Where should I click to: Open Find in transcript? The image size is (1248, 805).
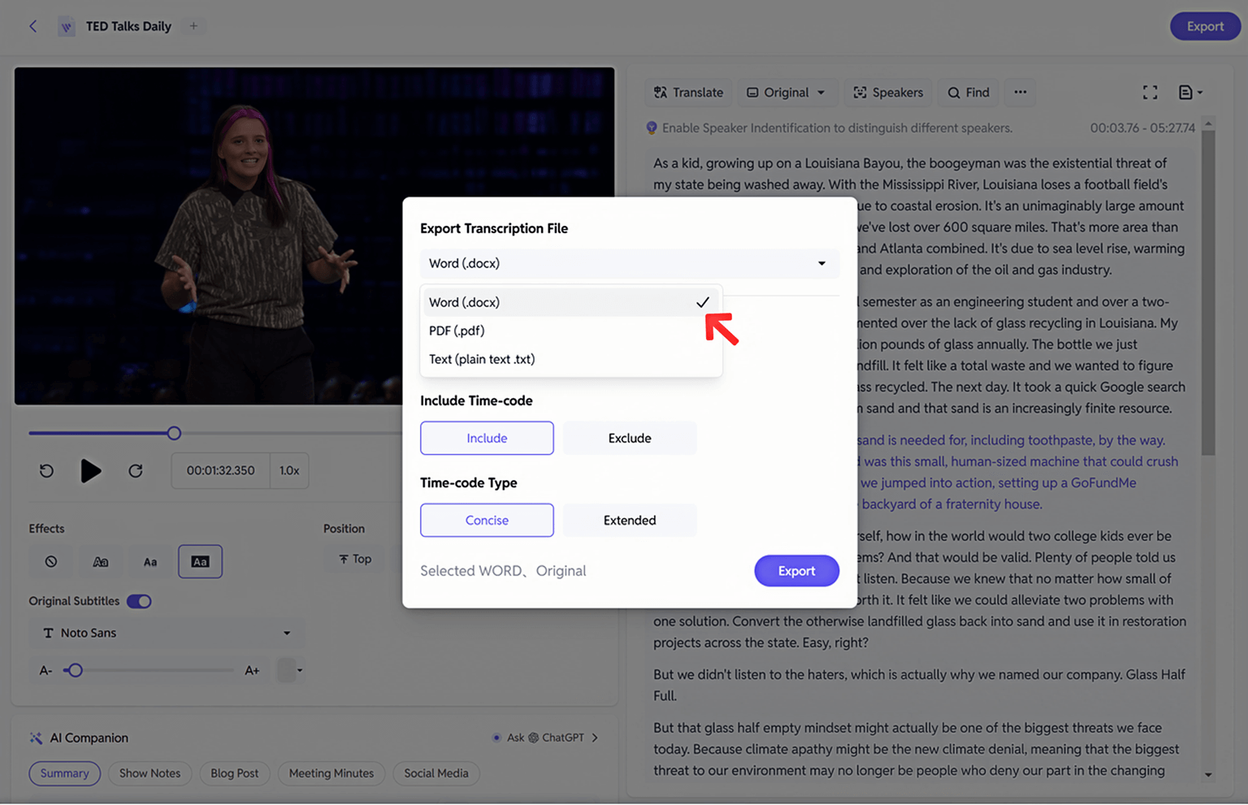[968, 93]
